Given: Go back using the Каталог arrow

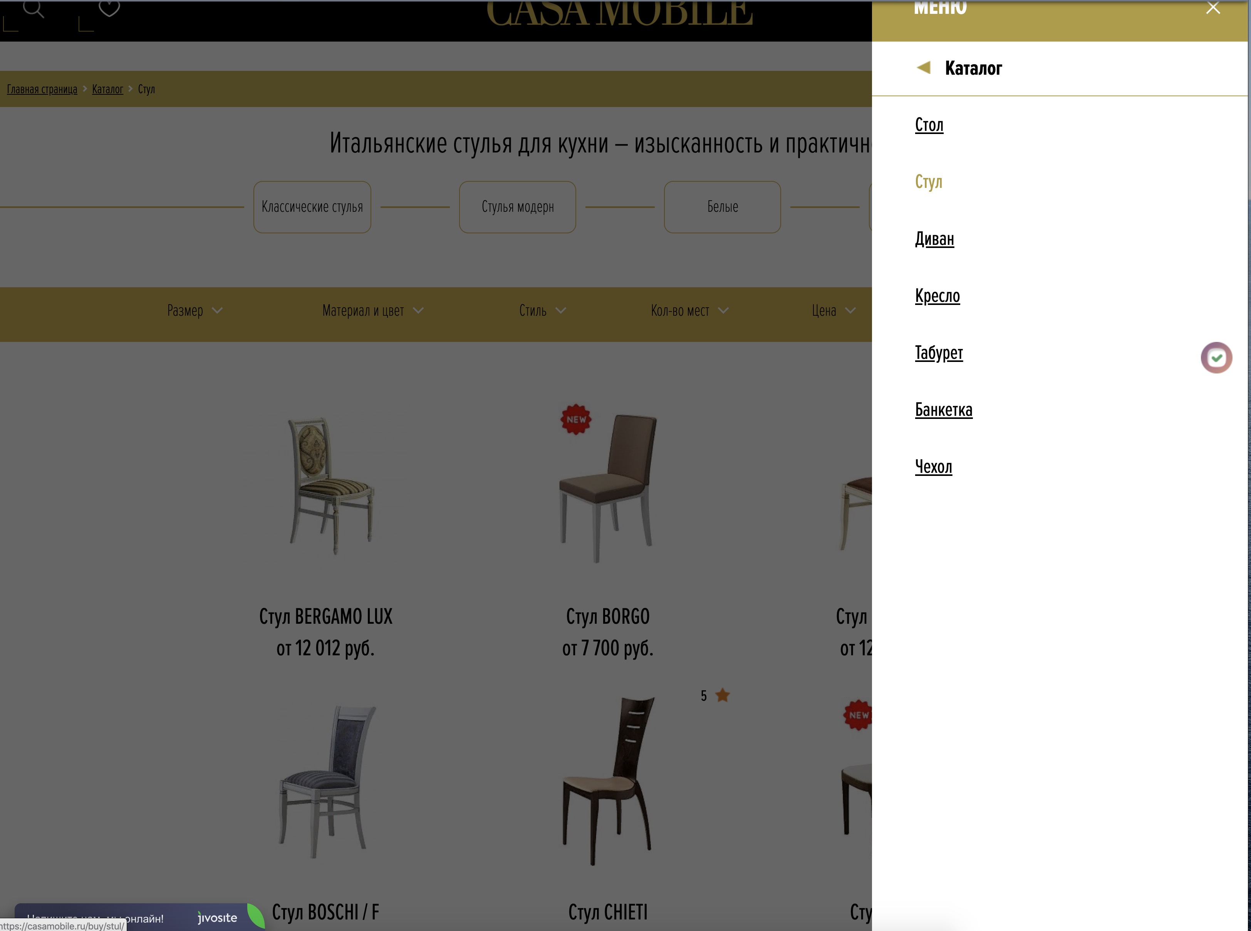Looking at the screenshot, I should point(923,68).
